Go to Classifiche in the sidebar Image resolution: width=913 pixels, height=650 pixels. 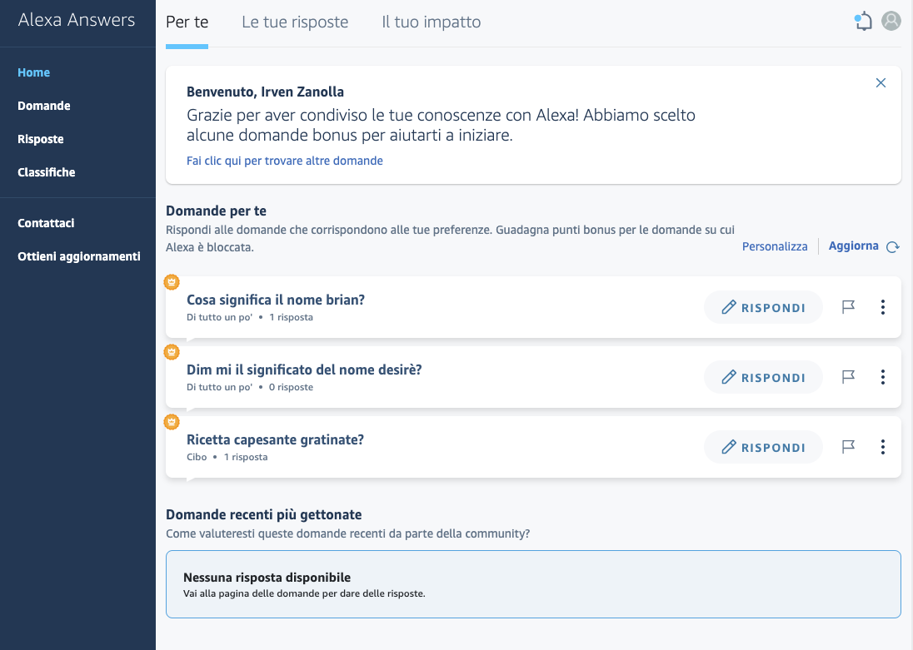click(x=47, y=172)
